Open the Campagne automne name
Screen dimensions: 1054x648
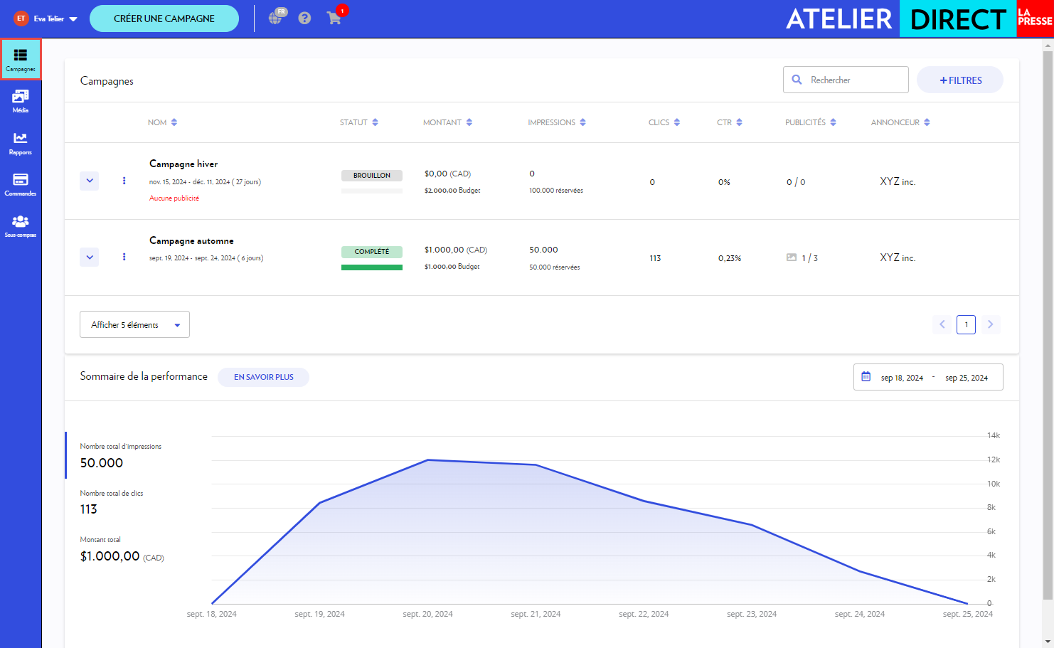(191, 240)
